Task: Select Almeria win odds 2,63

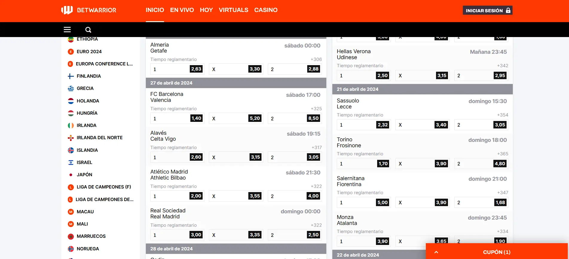Action: point(178,69)
